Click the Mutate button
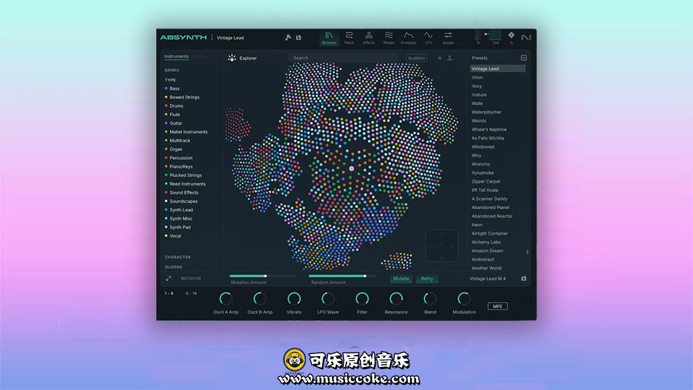 (x=401, y=278)
